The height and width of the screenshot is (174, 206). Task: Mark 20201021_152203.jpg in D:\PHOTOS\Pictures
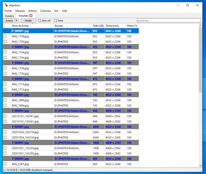coord(5,148)
